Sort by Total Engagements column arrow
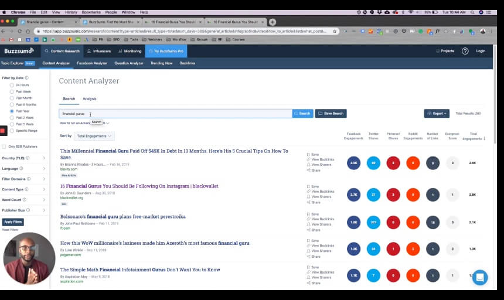 (485, 138)
